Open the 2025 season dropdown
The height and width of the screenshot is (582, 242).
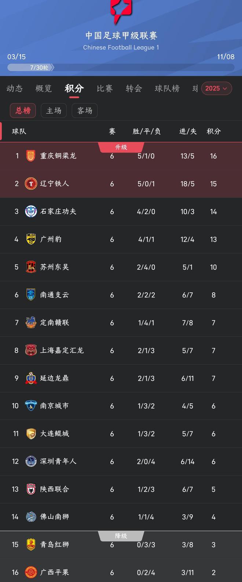tap(216, 88)
